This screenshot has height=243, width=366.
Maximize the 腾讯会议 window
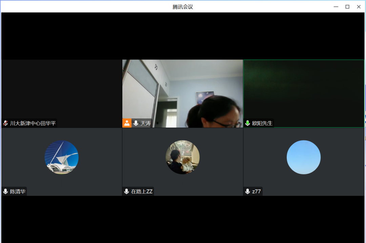coord(347,7)
